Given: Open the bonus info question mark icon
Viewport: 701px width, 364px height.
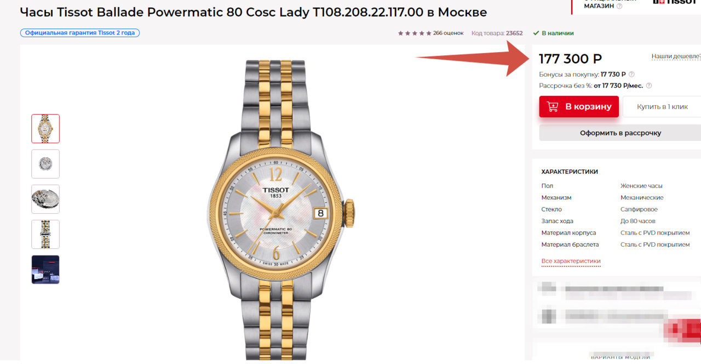Looking at the screenshot, I should click(631, 75).
